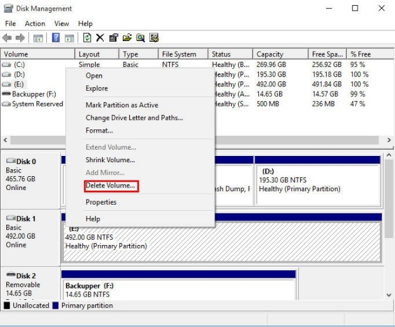Click the Properties toolbar icon
Image resolution: width=395 pixels, height=327 pixels.
(x=113, y=38)
